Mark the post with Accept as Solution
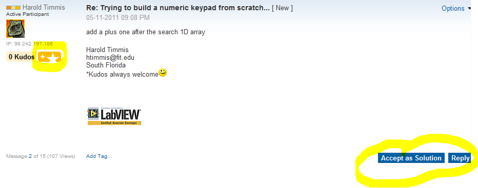The image size is (478, 188). (411, 158)
